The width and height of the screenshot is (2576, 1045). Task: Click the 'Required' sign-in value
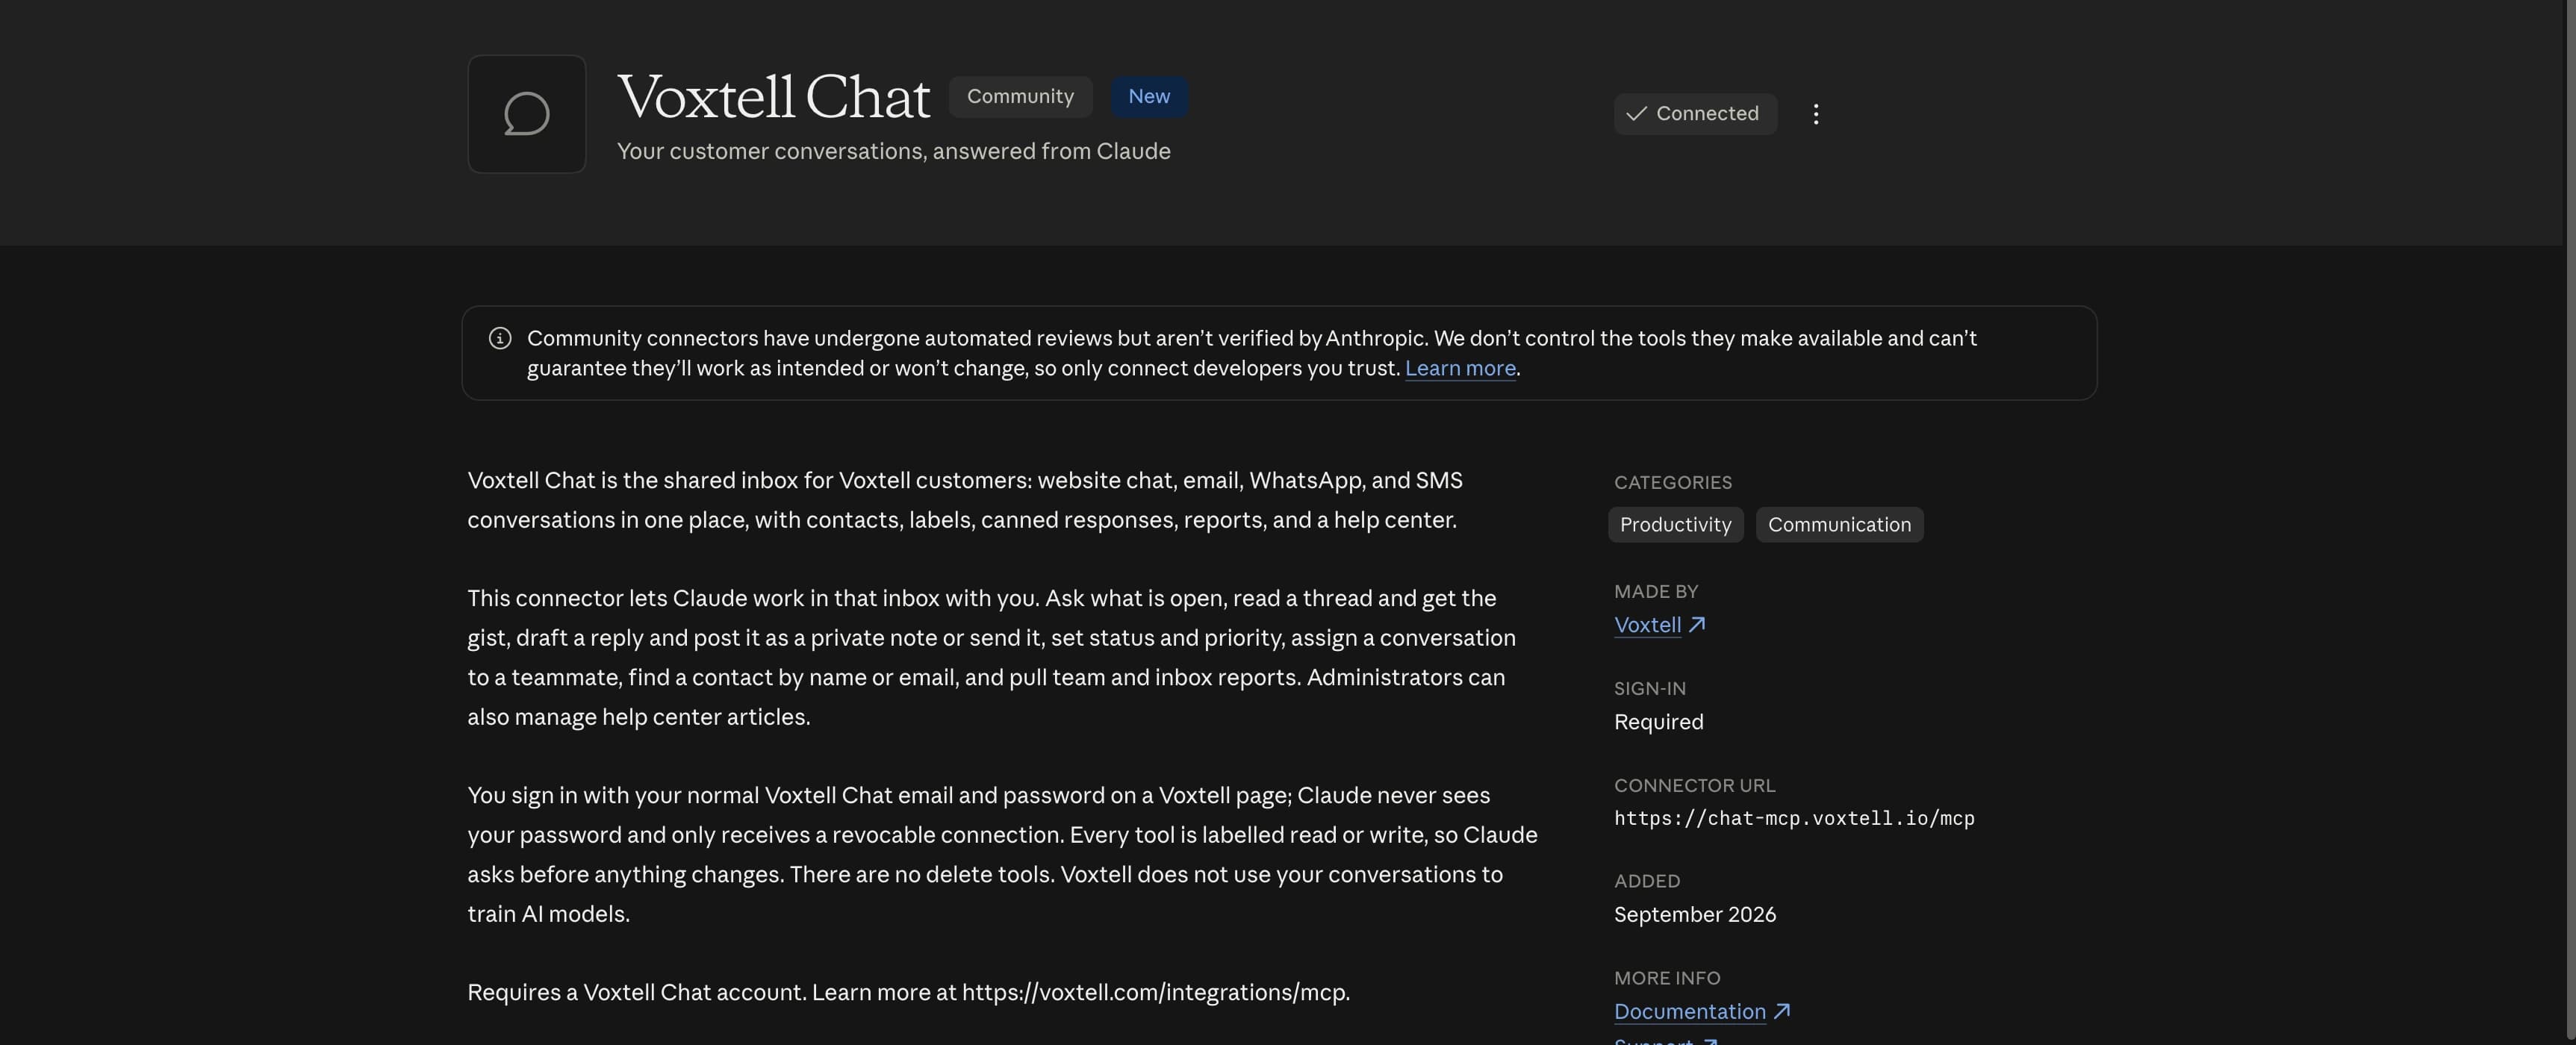[1658, 721]
